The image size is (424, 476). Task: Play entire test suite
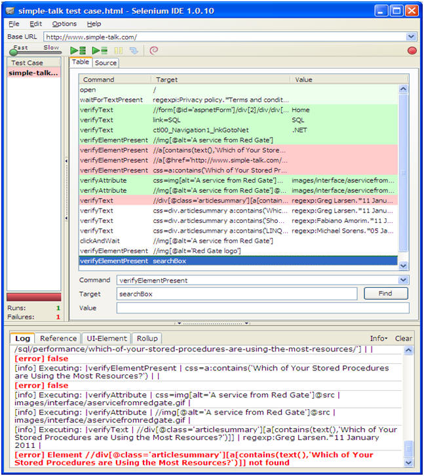[78, 50]
